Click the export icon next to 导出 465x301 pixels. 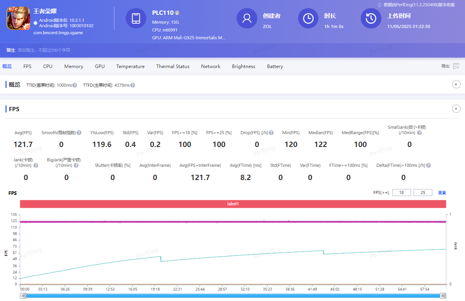(456, 66)
